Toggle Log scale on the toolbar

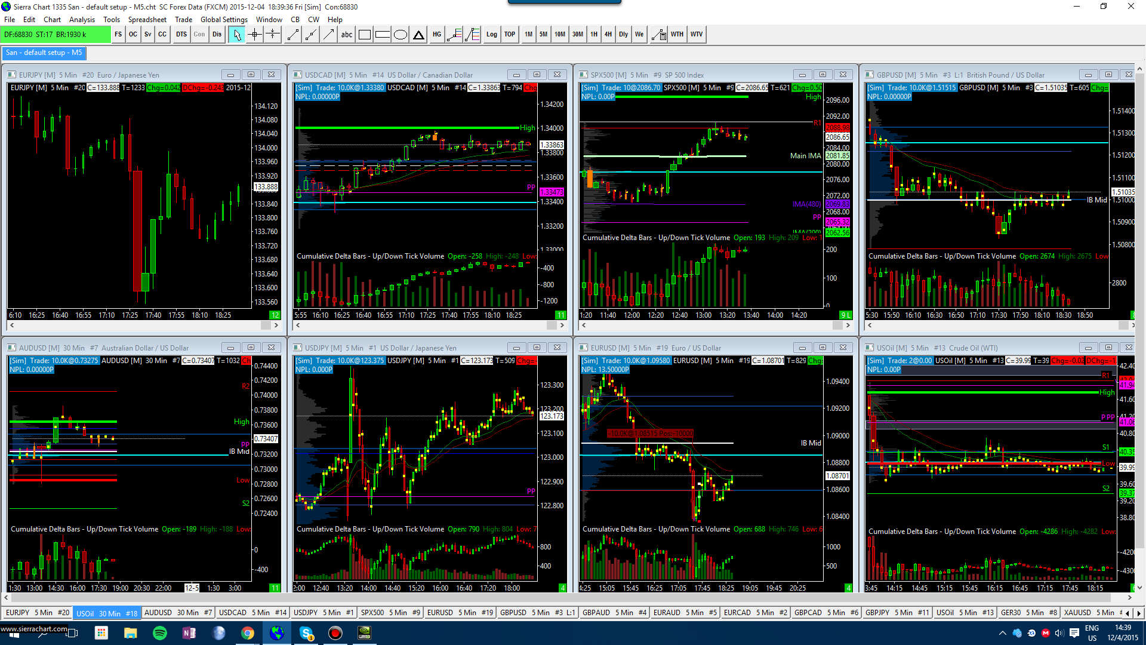[491, 35]
